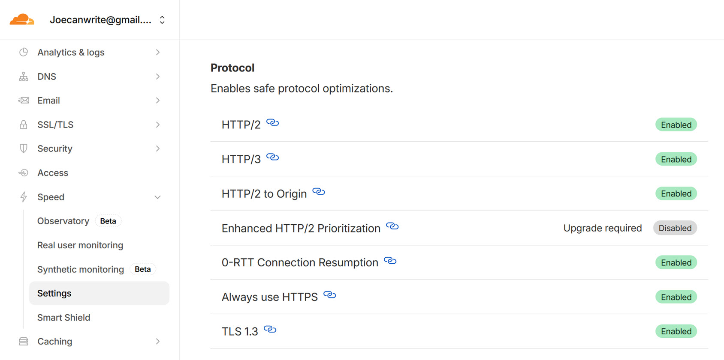
Task: Expand the account selector dropdown
Action: click(x=162, y=19)
